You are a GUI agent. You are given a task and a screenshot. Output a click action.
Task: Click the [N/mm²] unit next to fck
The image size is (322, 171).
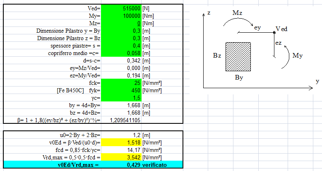click(x=152, y=83)
